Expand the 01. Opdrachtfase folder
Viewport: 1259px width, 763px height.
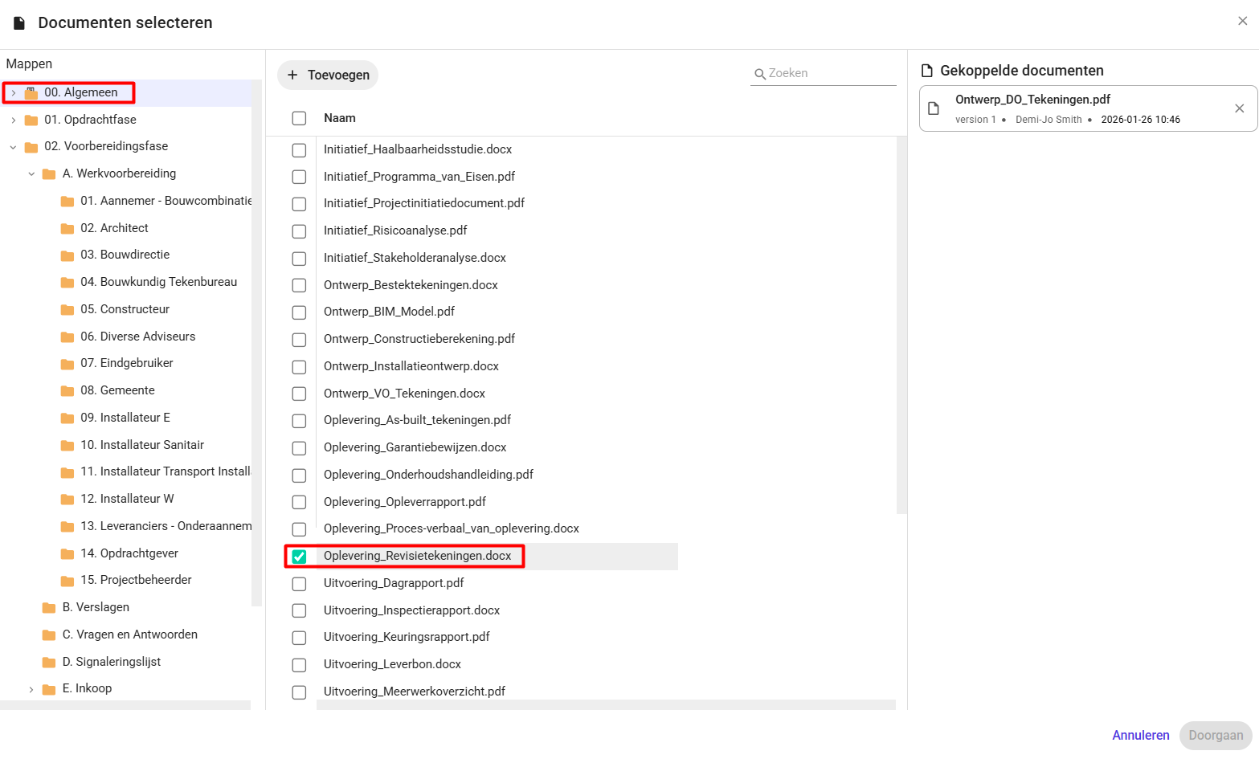coord(14,120)
